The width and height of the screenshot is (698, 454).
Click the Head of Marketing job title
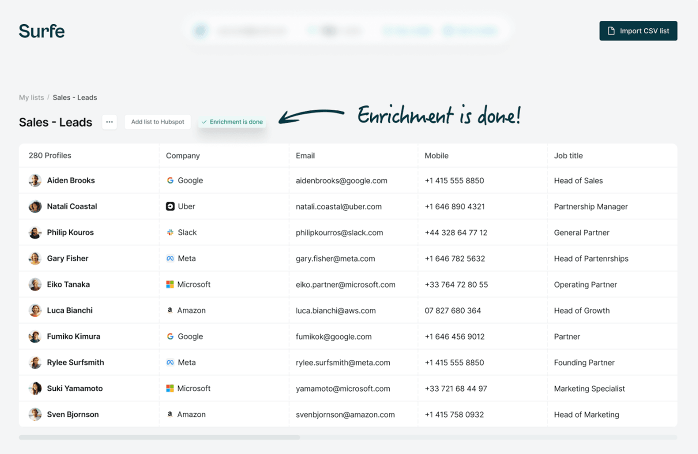pyautogui.click(x=586, y=414)
